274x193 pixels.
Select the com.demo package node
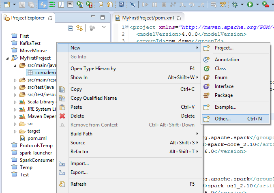[x=42, y=73]
